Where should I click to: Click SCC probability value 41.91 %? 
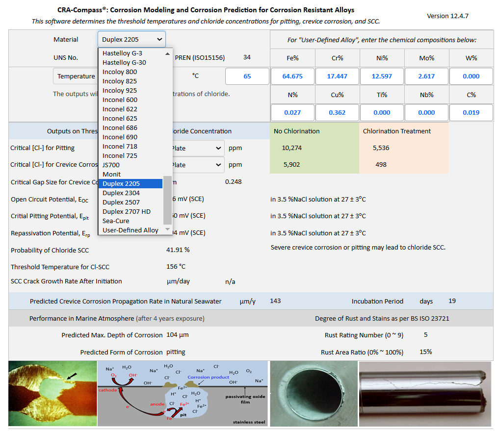coord(178,250)
